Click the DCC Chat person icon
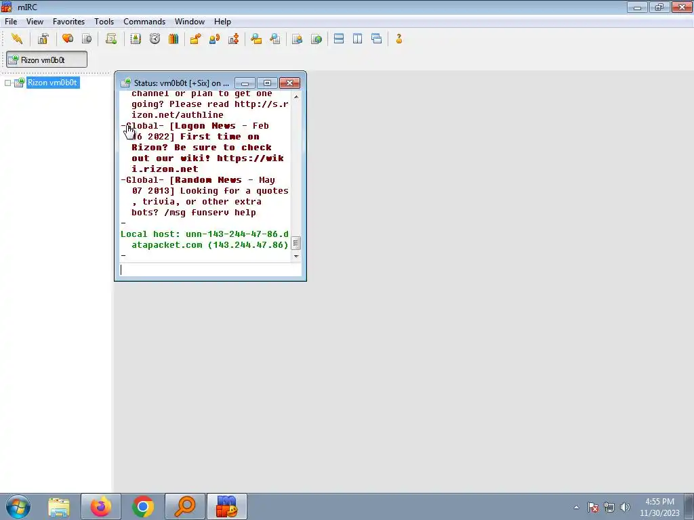 click(215, 39)
